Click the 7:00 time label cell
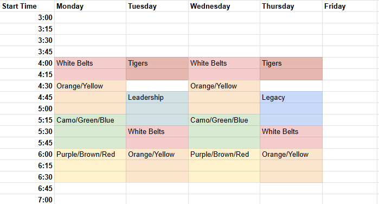 coord(27,200)
